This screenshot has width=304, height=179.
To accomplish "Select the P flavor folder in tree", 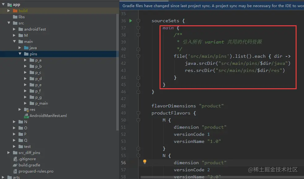I will pyautogui.click(x=25, y=134).
